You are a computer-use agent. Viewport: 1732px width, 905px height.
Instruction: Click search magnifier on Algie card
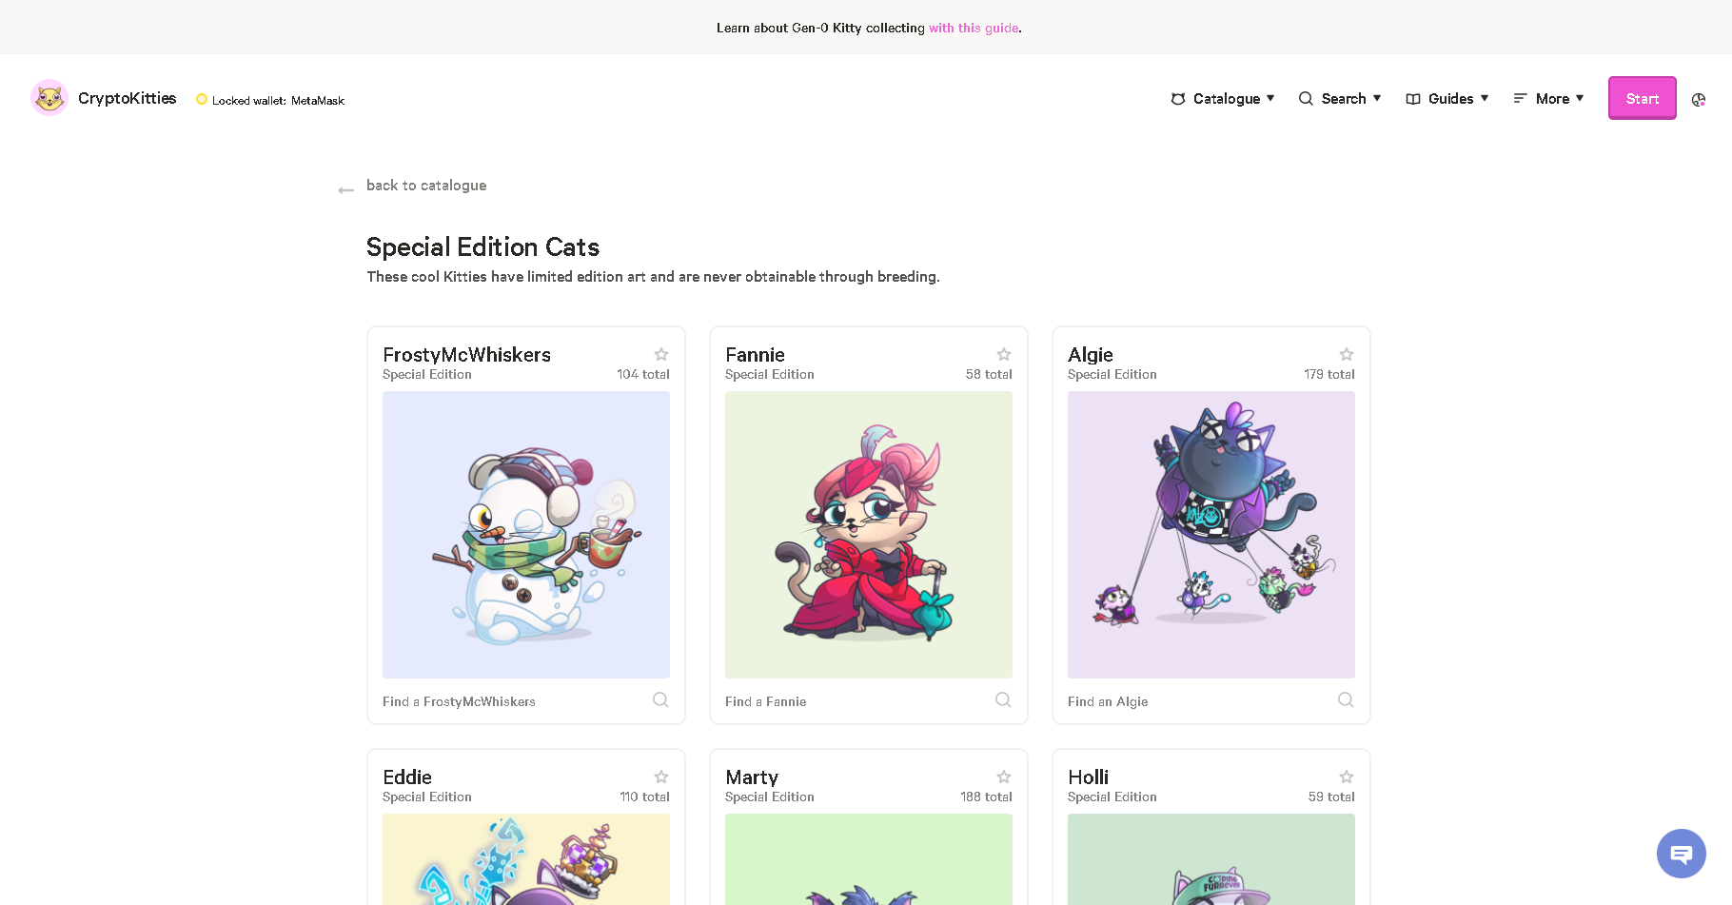1346,700
